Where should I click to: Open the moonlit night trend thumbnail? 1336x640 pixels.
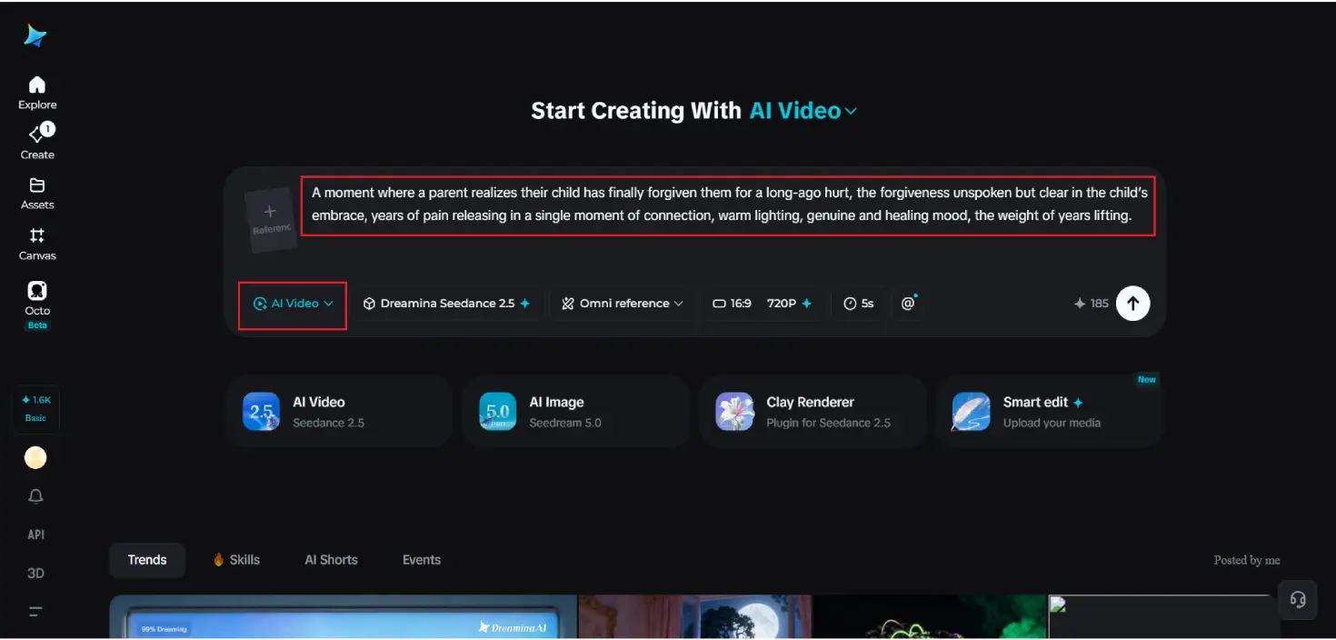(694, 617)
